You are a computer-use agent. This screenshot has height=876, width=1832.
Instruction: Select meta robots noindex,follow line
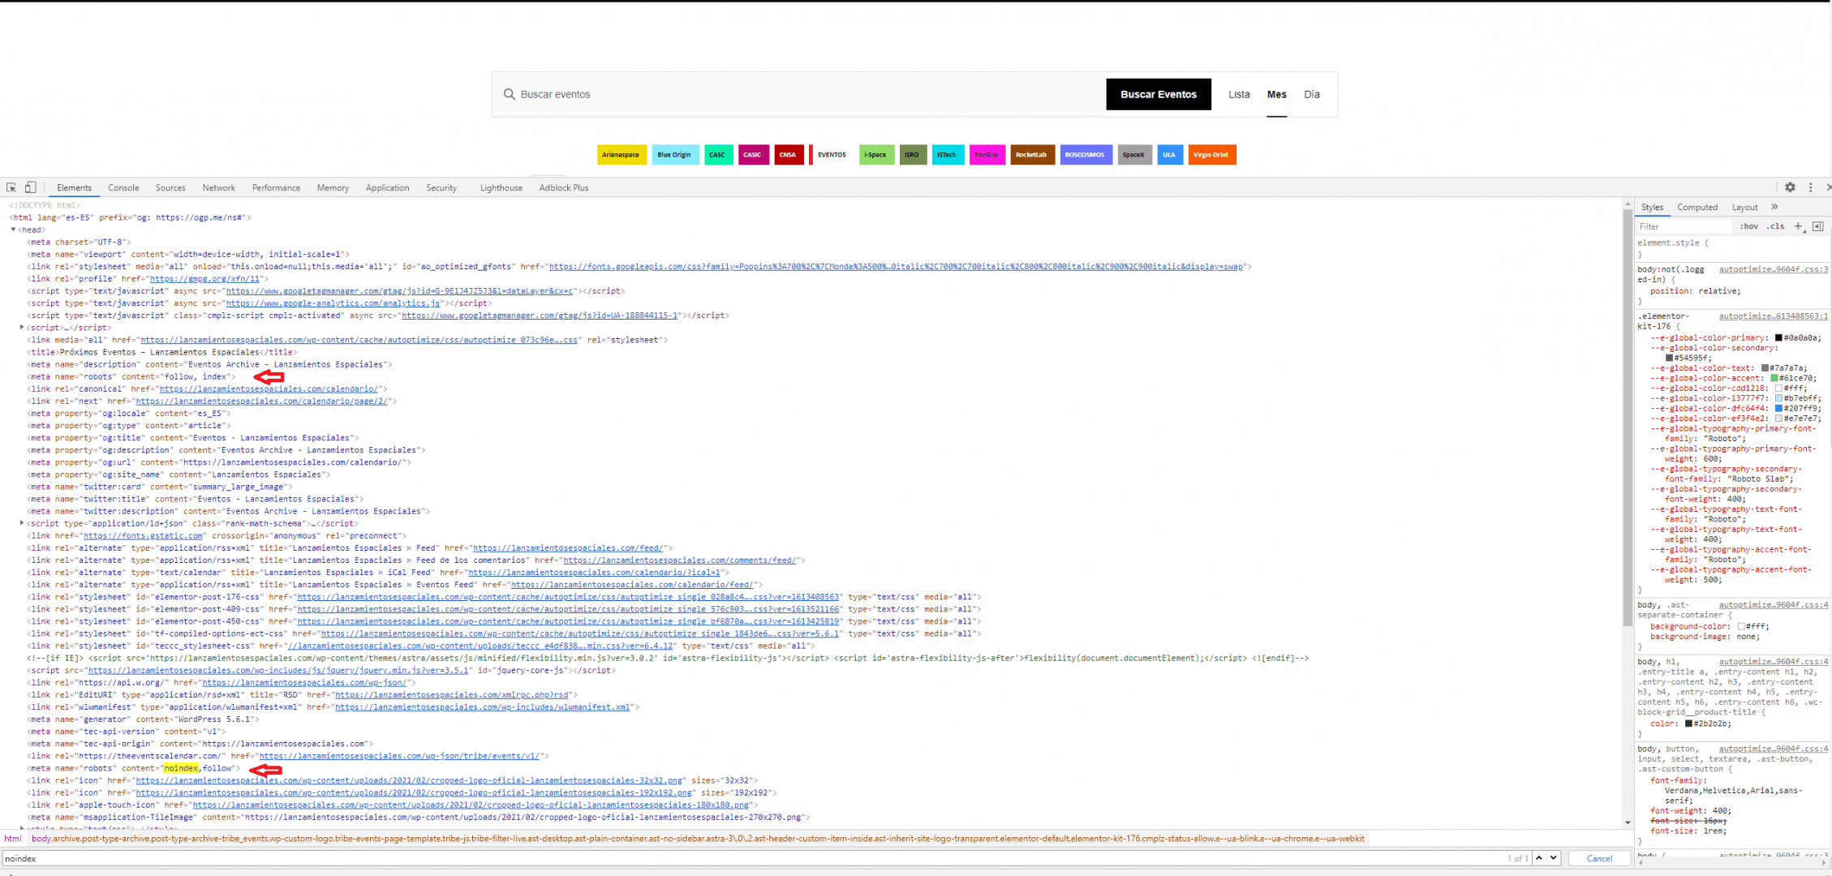pos(134,768)
